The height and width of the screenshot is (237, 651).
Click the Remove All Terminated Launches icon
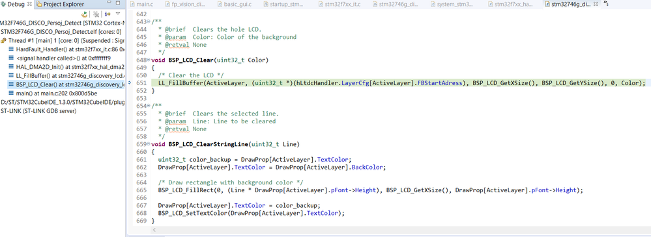(x=96, y=14)
